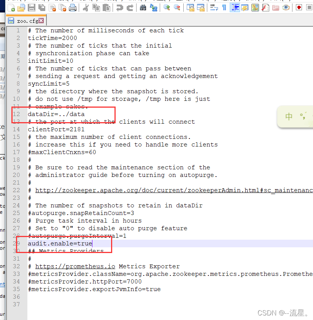Place the cursor on audit.enable=true
The height and width of the screenshot is (320, 313).
coord(60,244)
